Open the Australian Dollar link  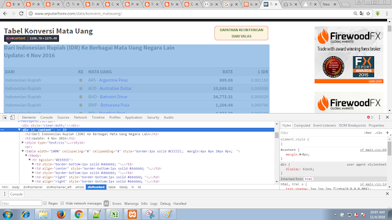(116, 89)
